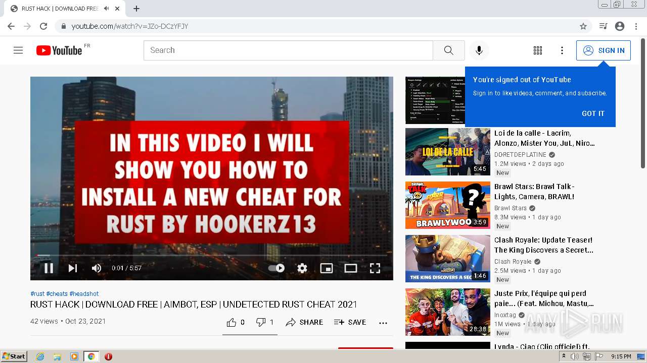Open Brawl Stars: Brawl Talk video title
The height and width of the screenshot is (363, 647).
(534, 192)
